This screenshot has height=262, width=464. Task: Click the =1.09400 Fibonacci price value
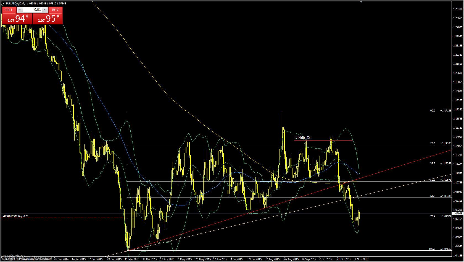446,196
